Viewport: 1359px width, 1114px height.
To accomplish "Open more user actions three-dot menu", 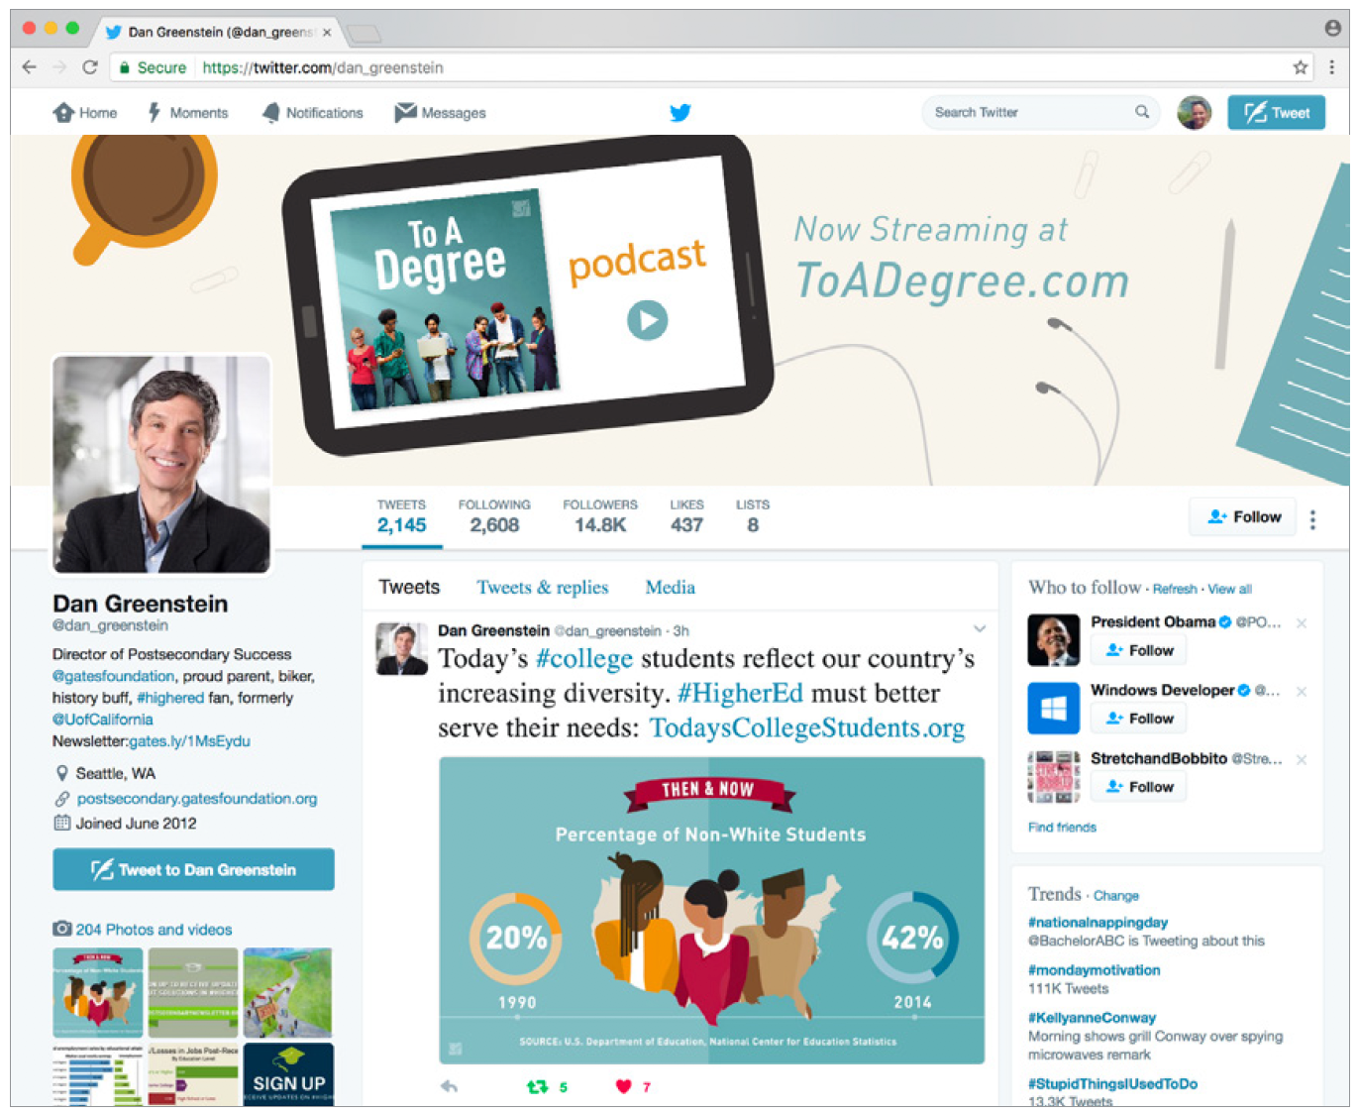I will 1312,519.
